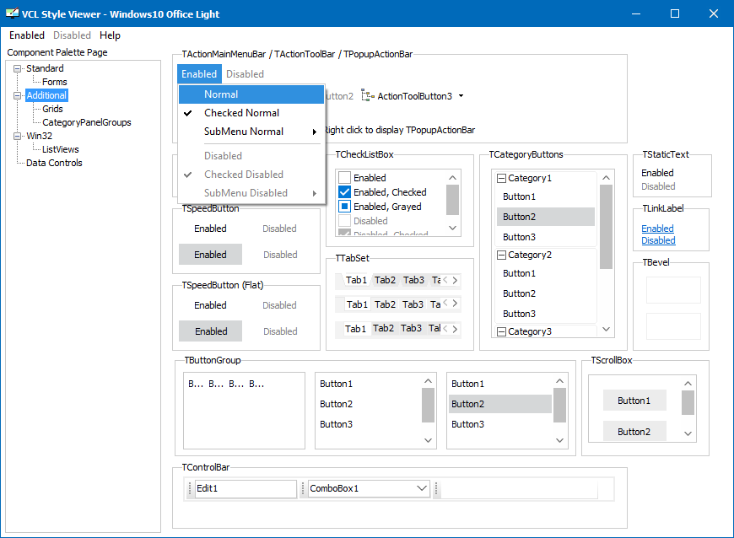Click the VCL Style Viewer title bar icon

[12, 13]
